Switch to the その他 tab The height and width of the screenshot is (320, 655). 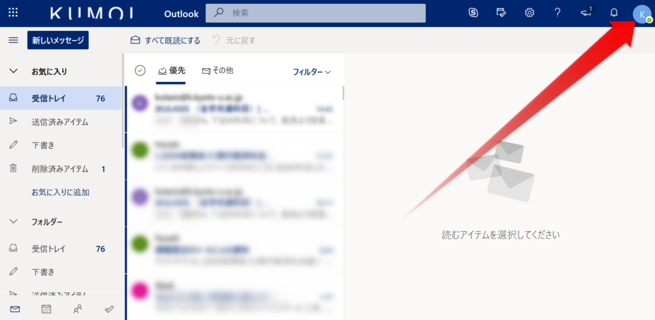[217, 71]
